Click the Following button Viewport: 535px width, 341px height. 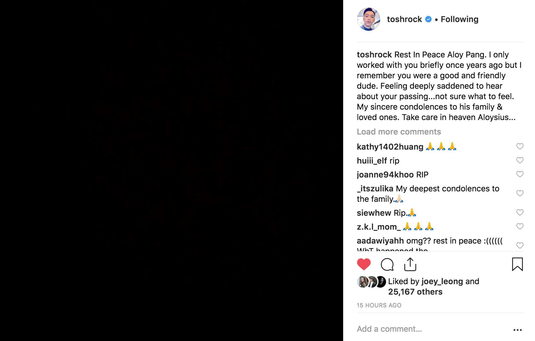click(x=459, y=19)
